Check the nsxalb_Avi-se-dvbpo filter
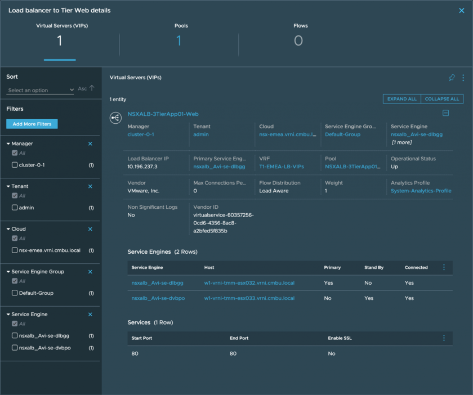 (x=15, y=348)
